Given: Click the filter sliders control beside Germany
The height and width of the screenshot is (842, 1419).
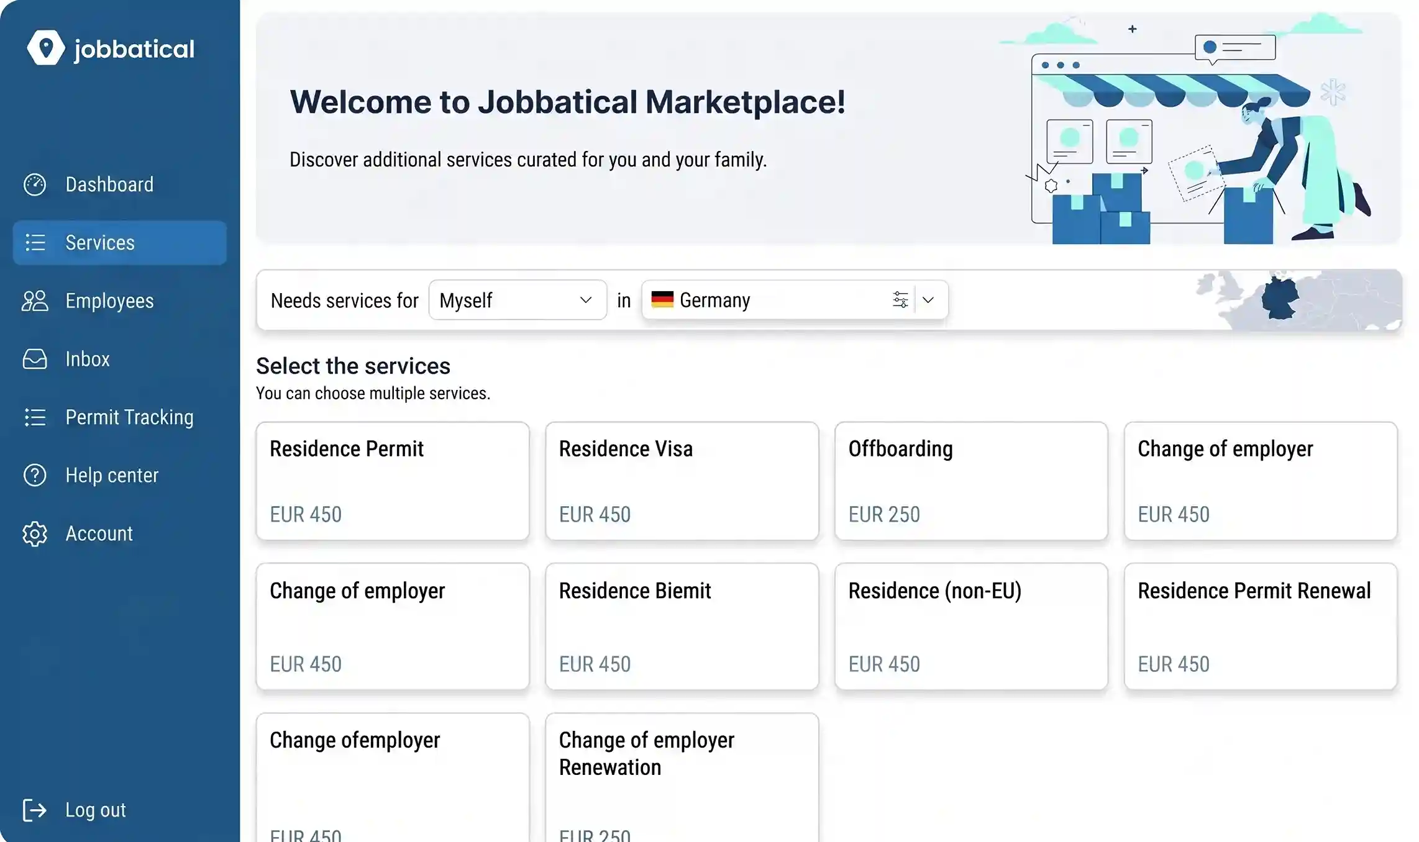Looking at the screenshot, I should tap(900, 300).
